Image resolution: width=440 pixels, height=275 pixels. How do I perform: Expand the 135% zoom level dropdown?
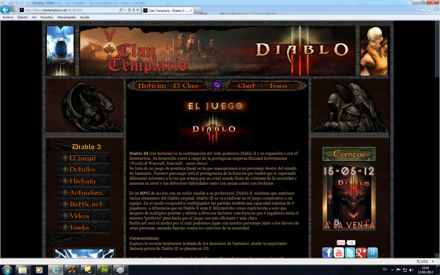(433, 261)
